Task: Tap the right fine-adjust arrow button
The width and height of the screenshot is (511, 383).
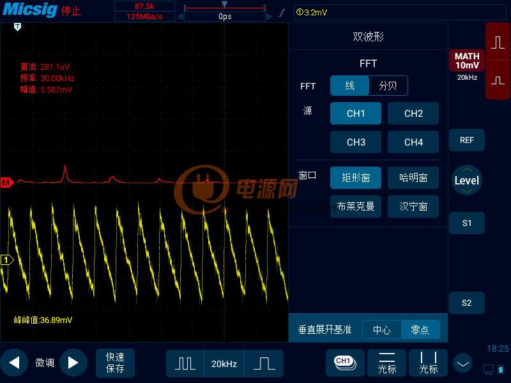Action: tap(73, 363)
